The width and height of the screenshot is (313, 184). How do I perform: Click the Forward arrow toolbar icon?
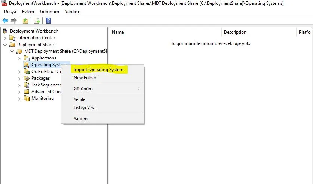[14, 21]
